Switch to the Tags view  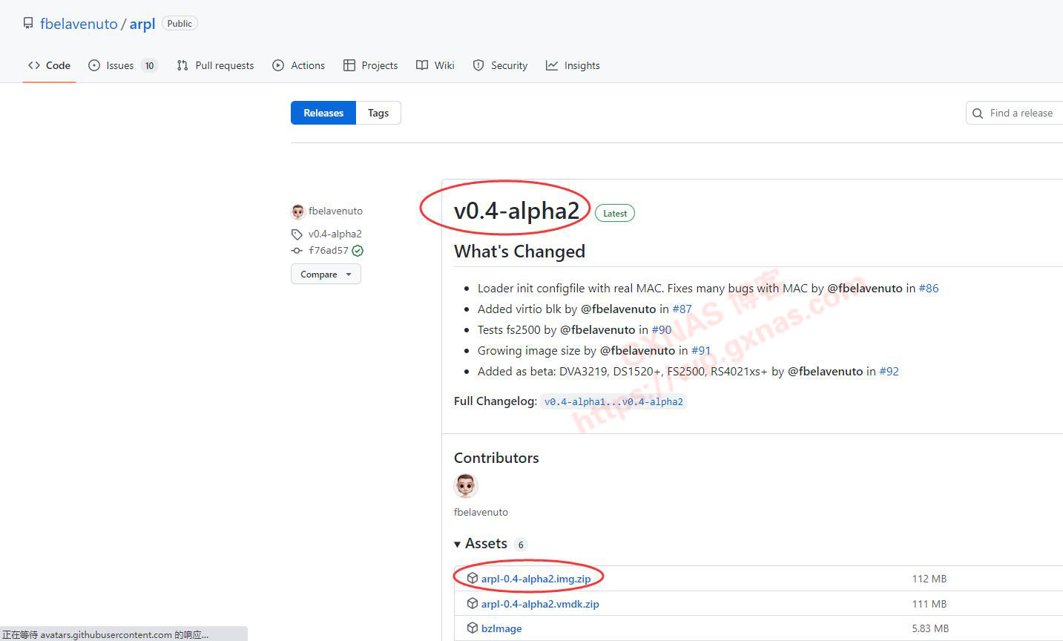click(x=378, y=113)
